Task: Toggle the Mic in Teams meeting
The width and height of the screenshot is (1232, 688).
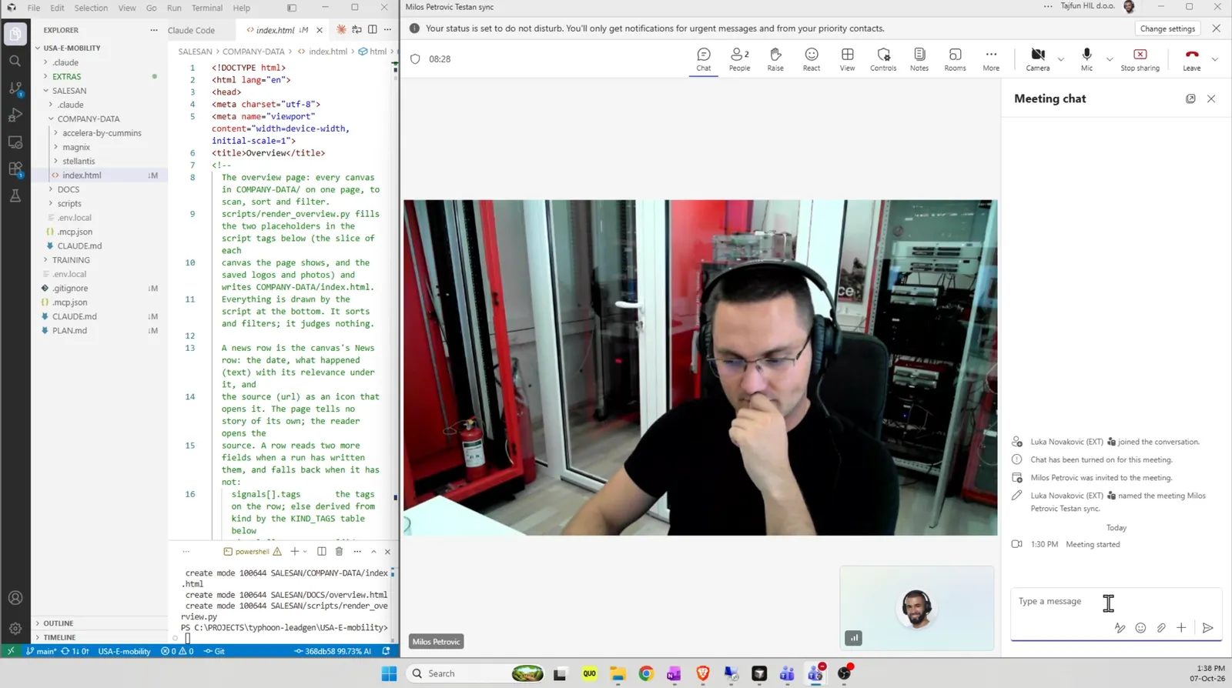Action: pos(1086,59)
